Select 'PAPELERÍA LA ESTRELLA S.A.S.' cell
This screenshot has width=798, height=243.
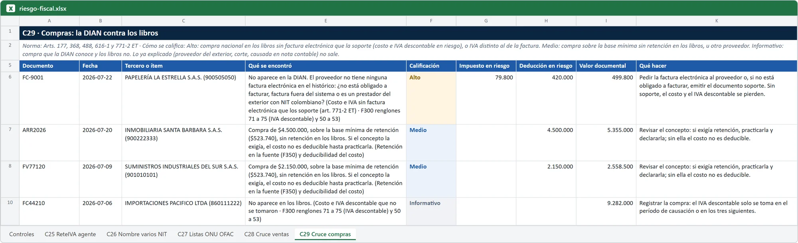[183, 98]
